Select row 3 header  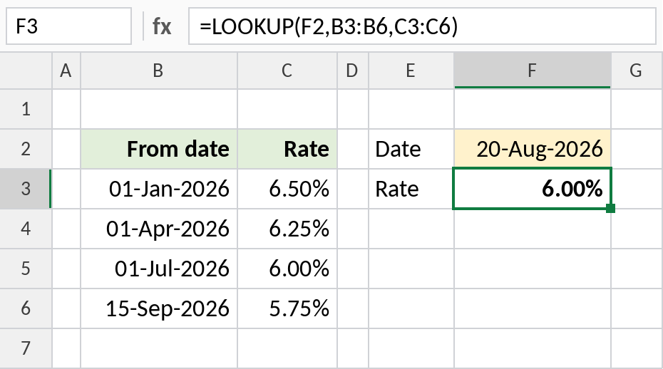pos(26,189)
